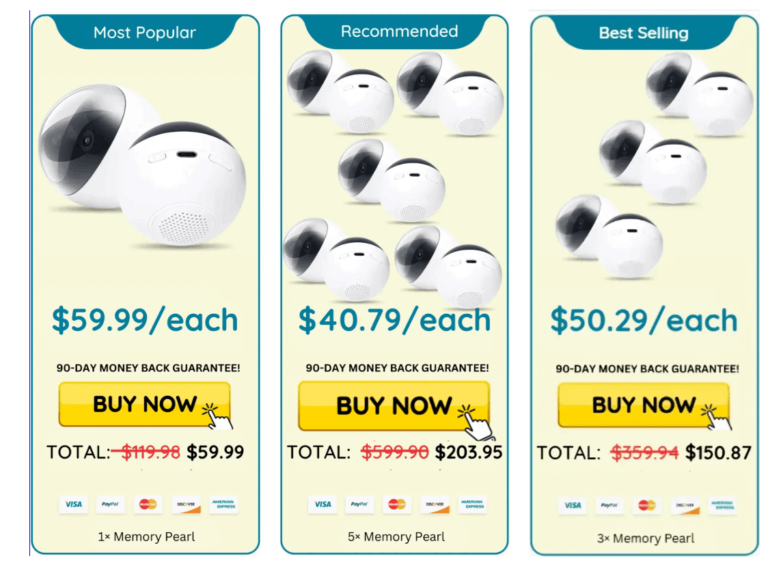This screenshot has width=783, height=567.
Task: Select the Recommended banner tab
Action: pyautogui.click(x=400, y=31)
